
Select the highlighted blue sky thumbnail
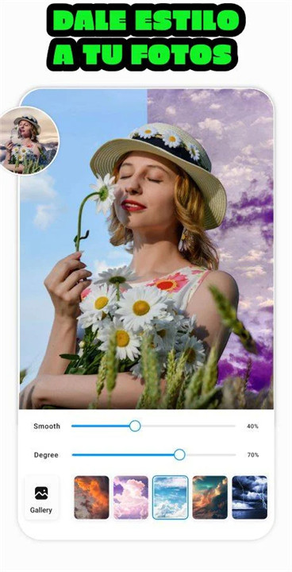(171, 497)
